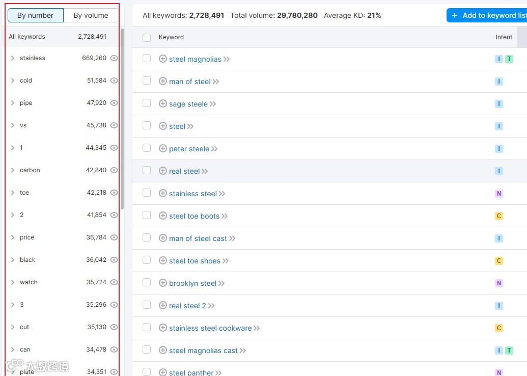The width and height of the screenshot is (527, 376).
Task: Toggle the eye icon for stainless group
Action: [114, 58]
